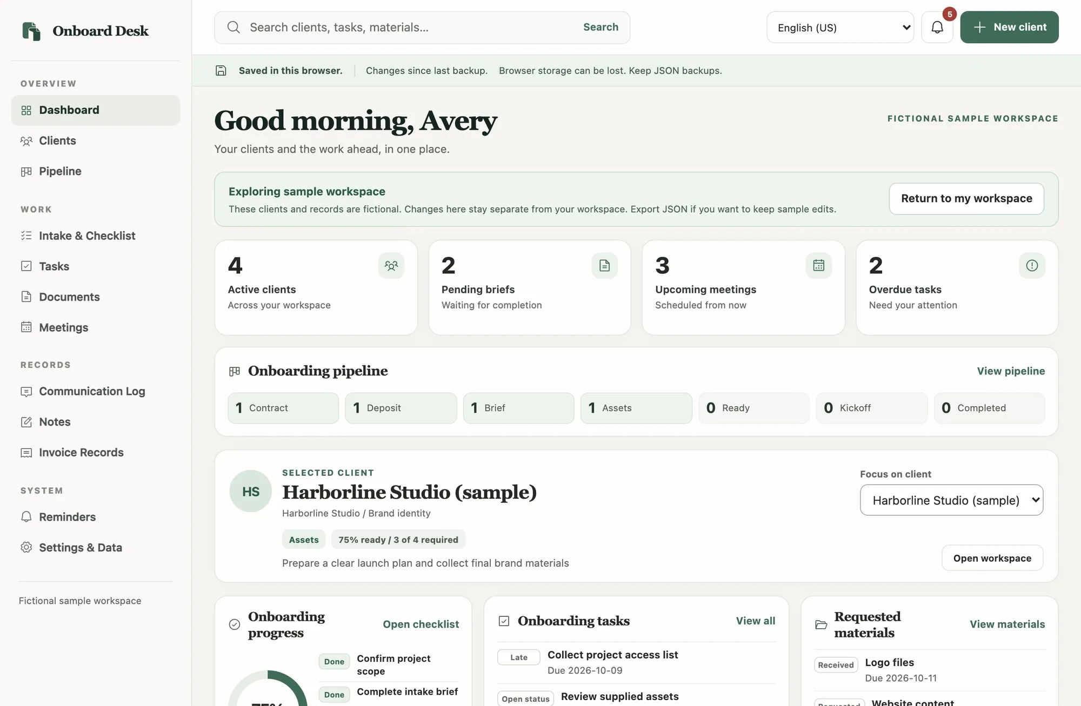
Task: Open Tasks section
Action: point(96,266)
